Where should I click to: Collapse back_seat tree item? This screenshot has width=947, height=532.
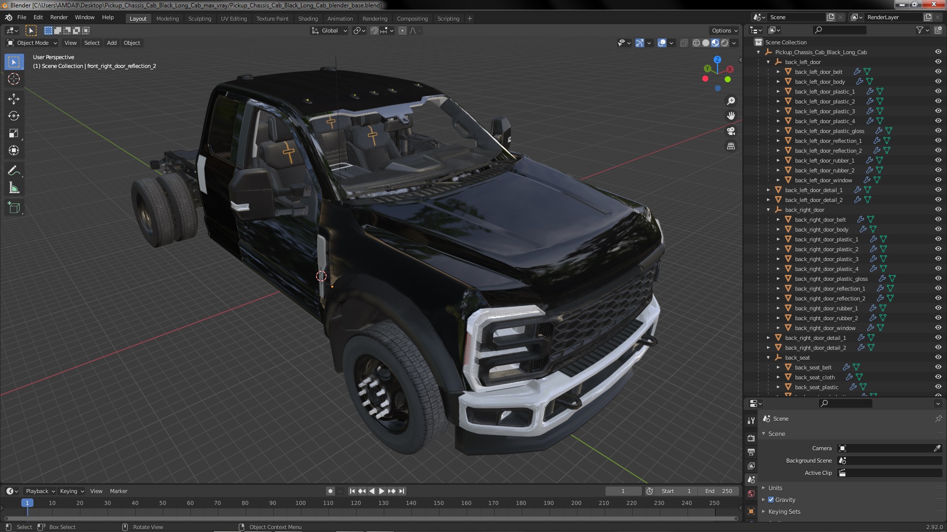coord(768,358)
